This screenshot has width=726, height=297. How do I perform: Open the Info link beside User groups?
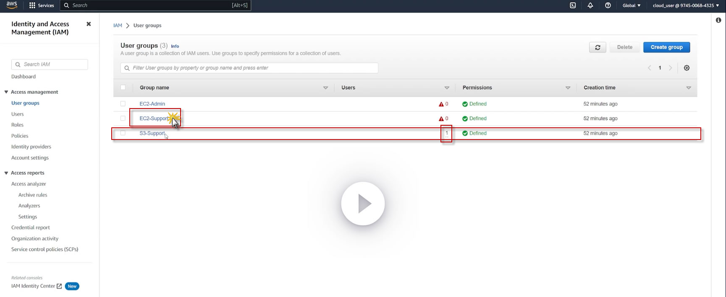tap(175, 46)
